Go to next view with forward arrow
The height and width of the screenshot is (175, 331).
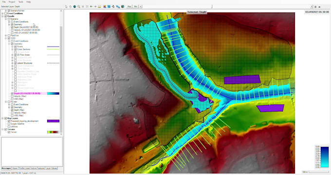[x=95, y=6]
